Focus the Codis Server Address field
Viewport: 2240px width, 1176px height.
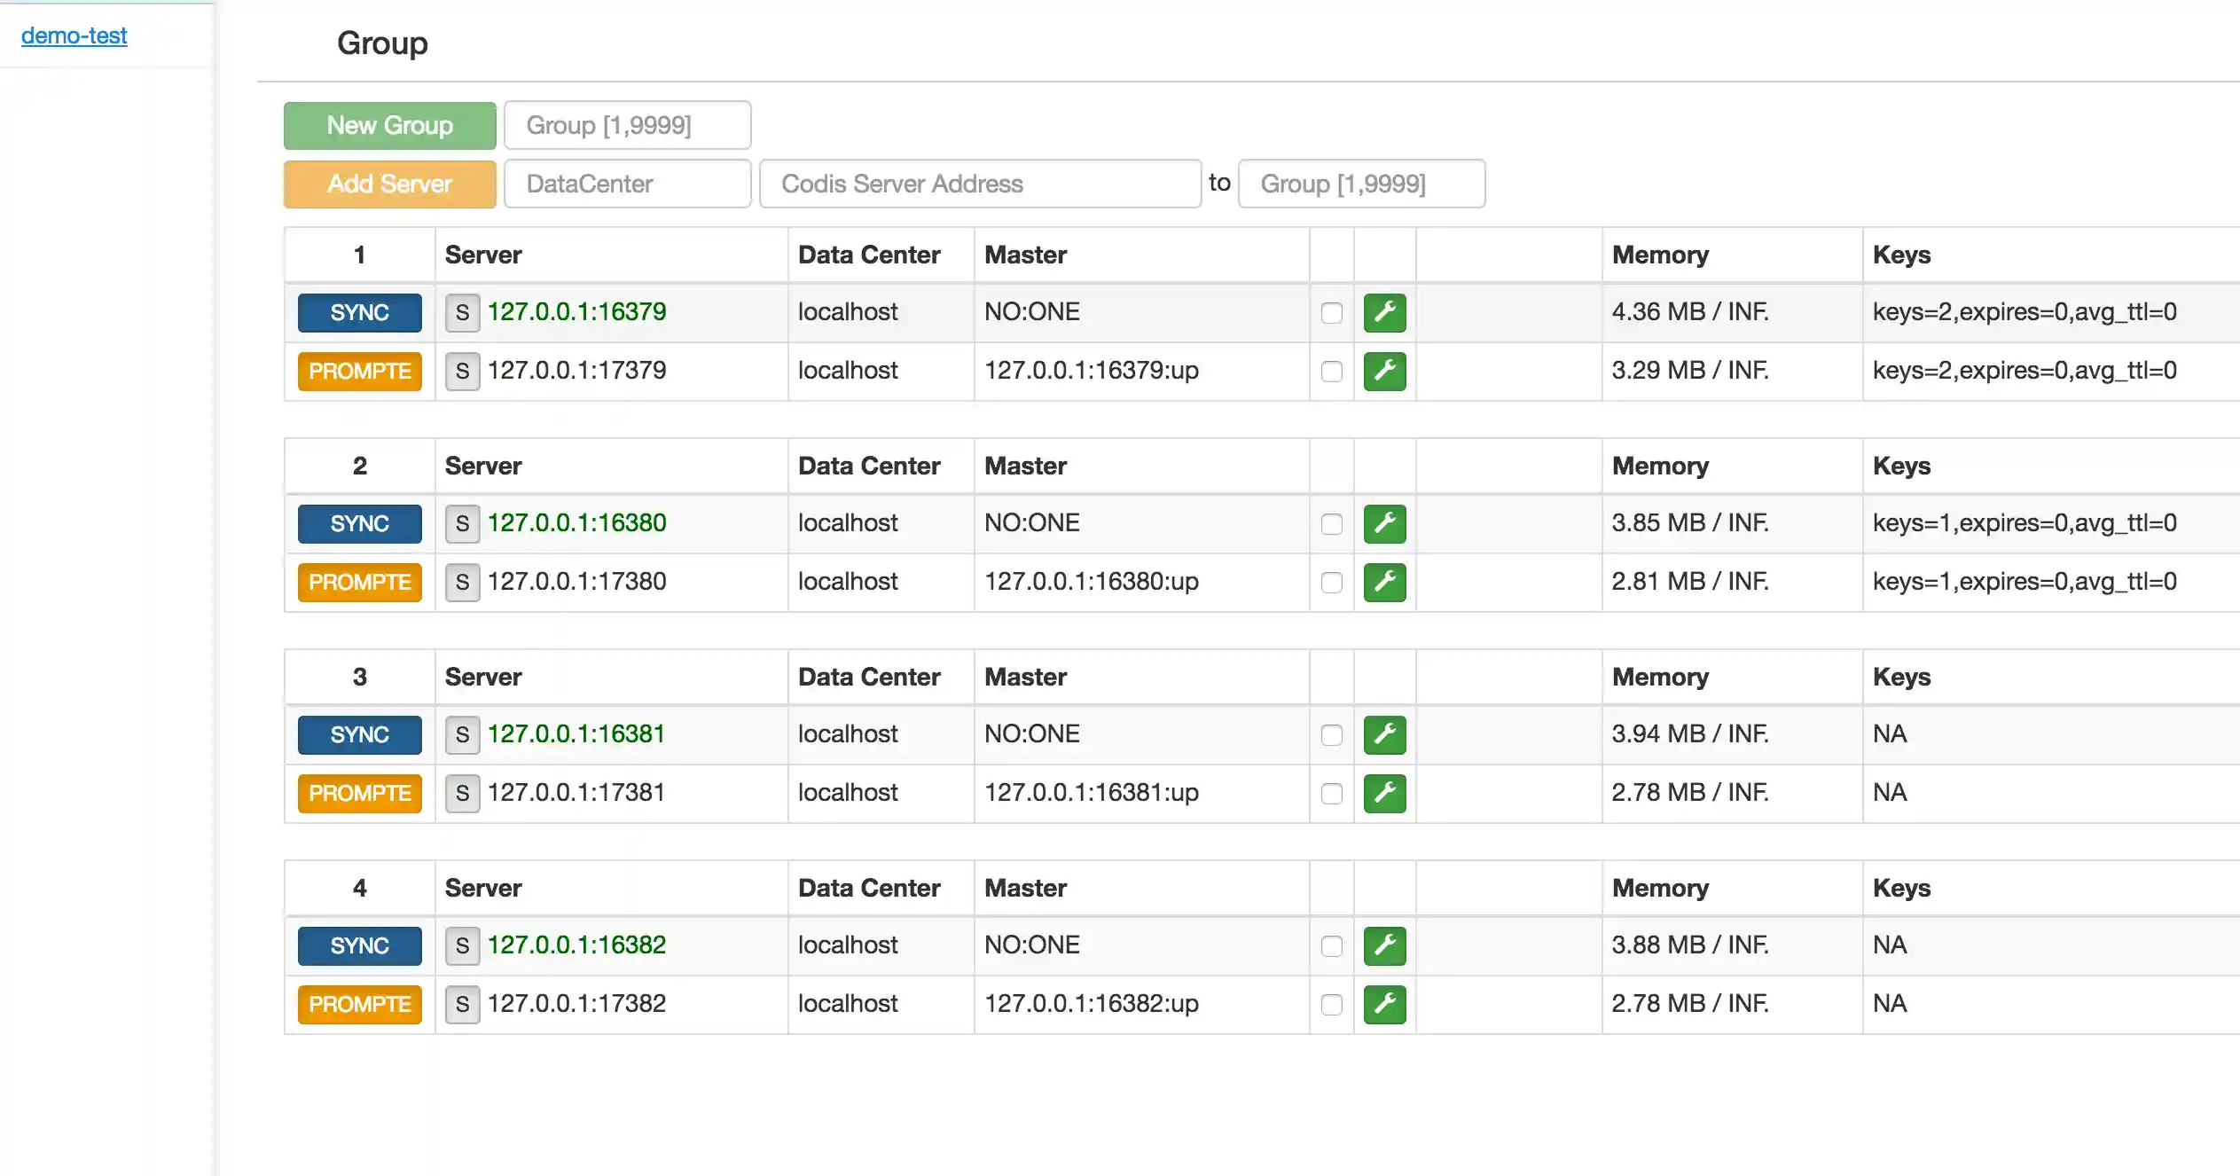click(x=980, y=184)
